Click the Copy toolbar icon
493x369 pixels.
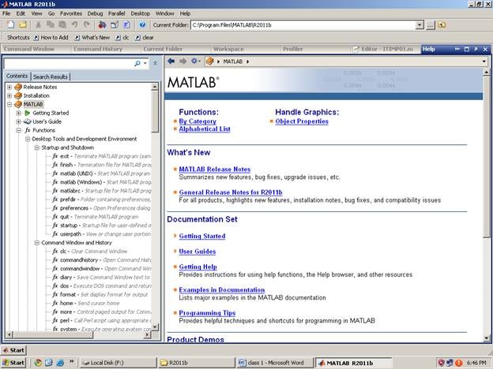[51, 24]
